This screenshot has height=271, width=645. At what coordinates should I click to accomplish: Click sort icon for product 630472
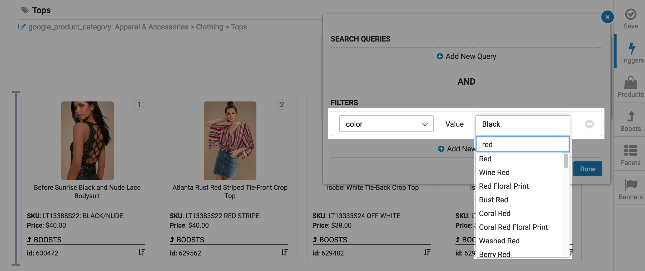(141, 252)
